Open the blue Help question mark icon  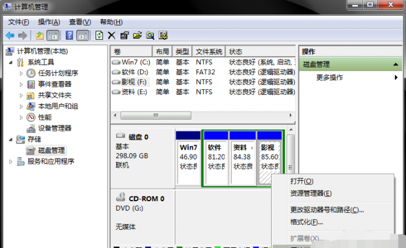pyautogui.click(x=69, y=36)
